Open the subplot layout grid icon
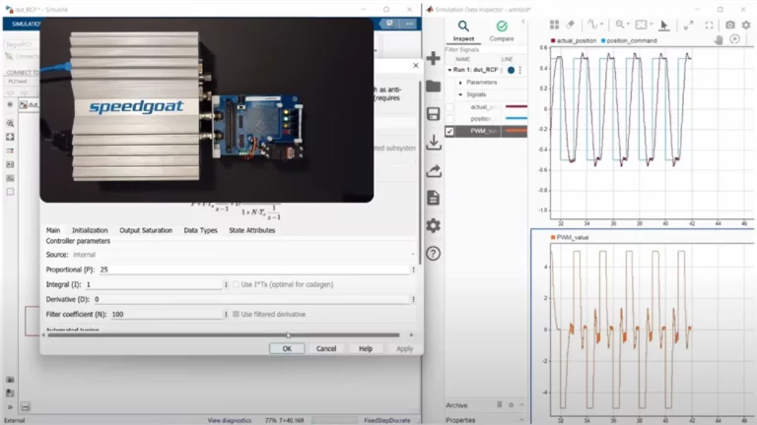This screenshot has width=757, height=425. coord(554,25)
